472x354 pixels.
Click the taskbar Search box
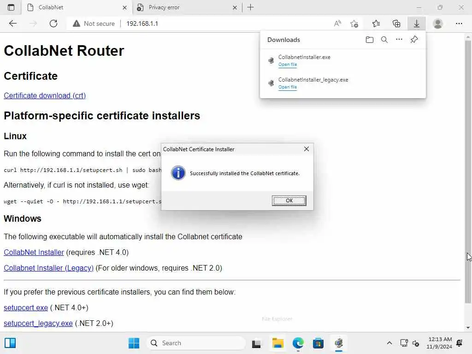pyautogui.click(x=195, y=343)
